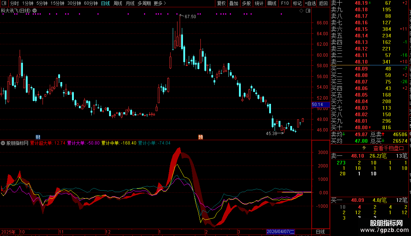The width and height of the screenshot is (411, 236).
Task: Toggle the 标记 mark option
Action: [x=297, y=3]
